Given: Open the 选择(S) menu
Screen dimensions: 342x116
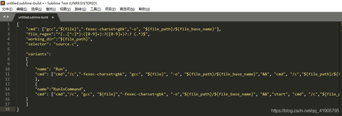Looking at the screenshot, I should pos(36,9).
